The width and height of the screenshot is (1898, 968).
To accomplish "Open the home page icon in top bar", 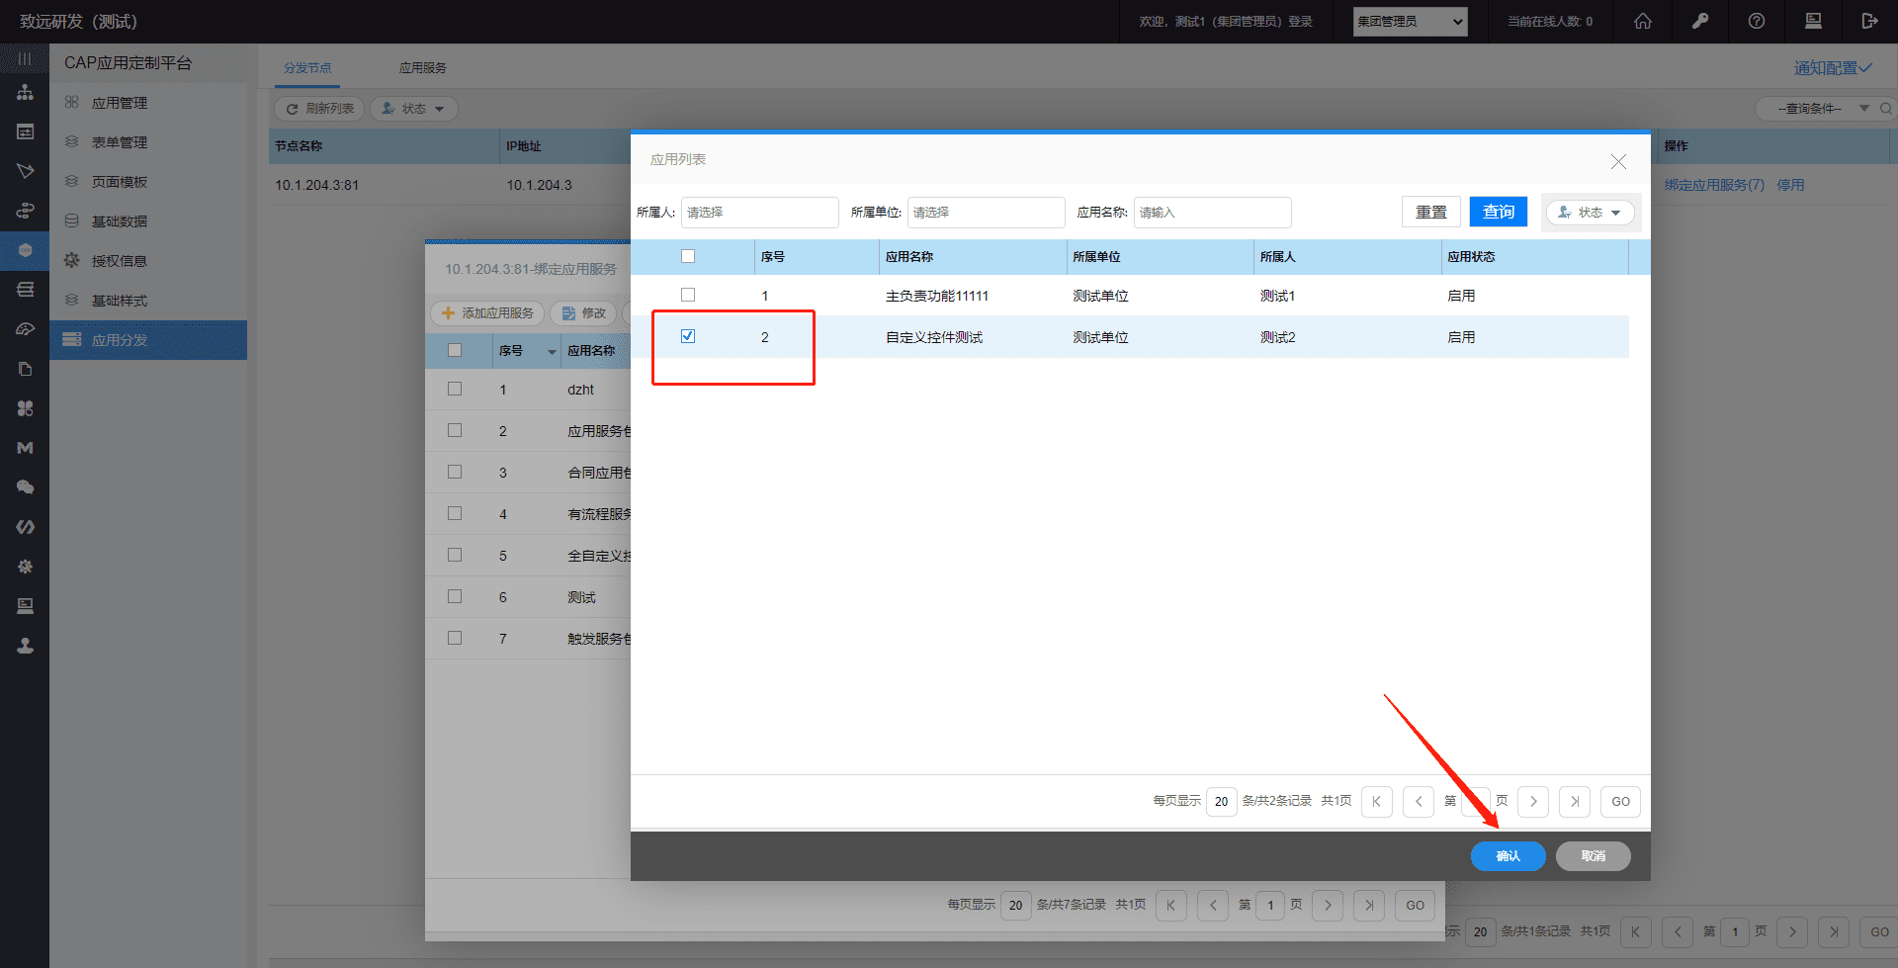I will 1643,21.
